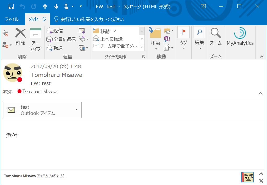
Task: Select チーム宛て電子メール quick step
Action: point(116,46)
